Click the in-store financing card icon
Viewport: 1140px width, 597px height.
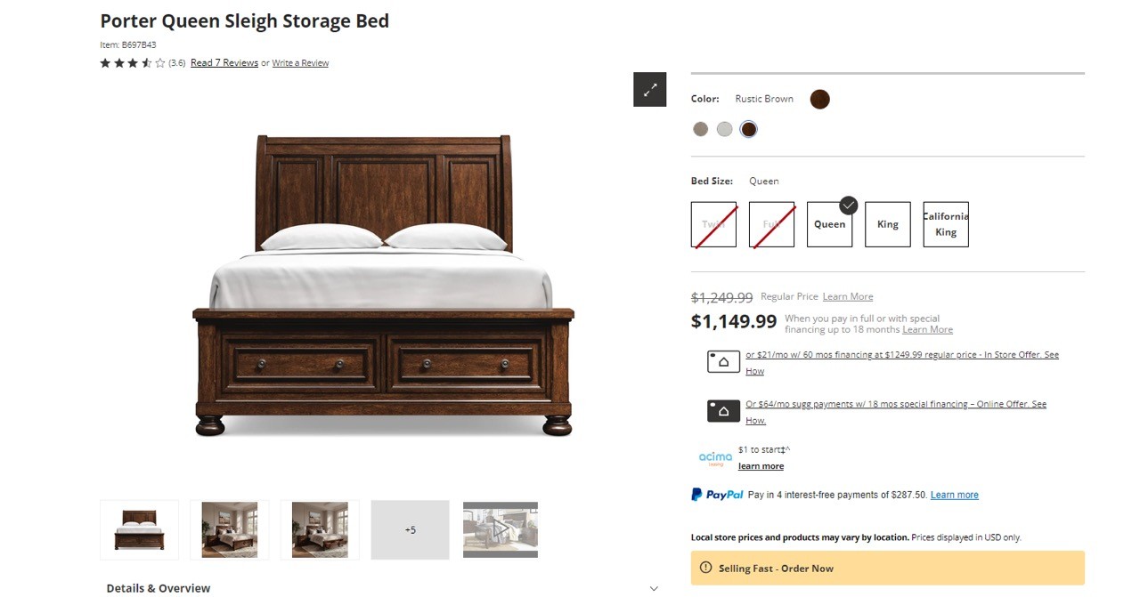point(723,361)
